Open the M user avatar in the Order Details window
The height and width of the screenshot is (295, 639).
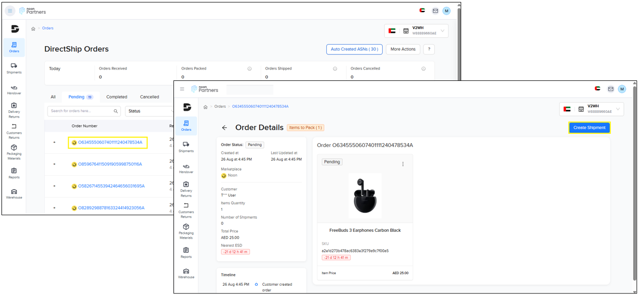622,89
